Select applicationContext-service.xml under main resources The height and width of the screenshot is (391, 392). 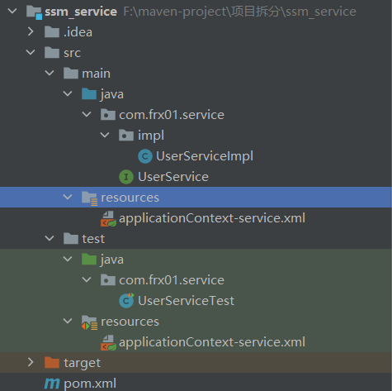click(x=212, y=218)
